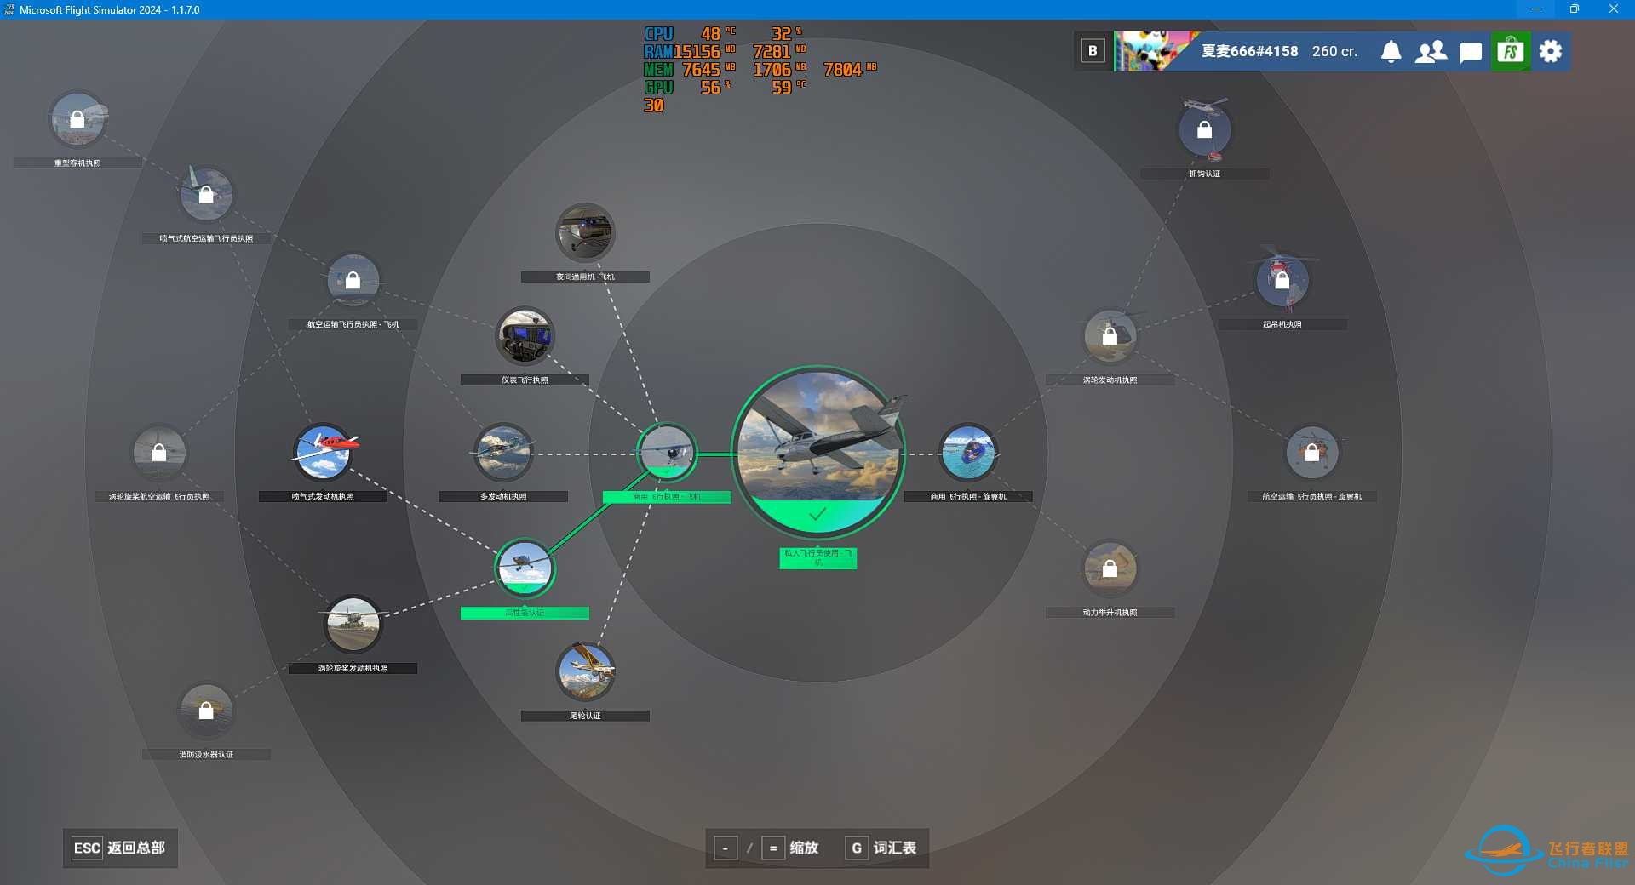The width and height of the screenshot is (1635, 885).
Task: Open the 夜间通用机 - 飞机 certification node
Action: point(585,232)
